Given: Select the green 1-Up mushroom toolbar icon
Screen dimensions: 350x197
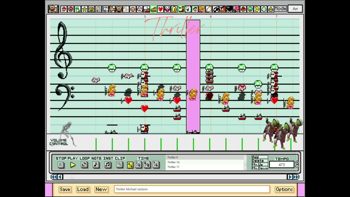Looking at the screenshot, I should [x=250, y=9].
